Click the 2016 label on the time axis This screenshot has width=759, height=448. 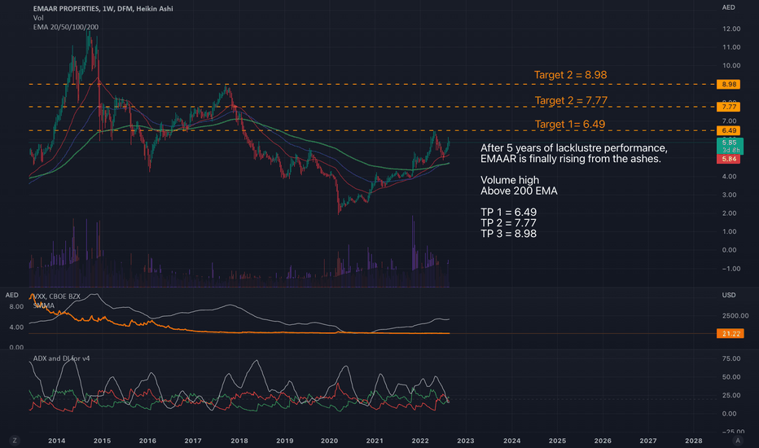[x=147, y=441]
